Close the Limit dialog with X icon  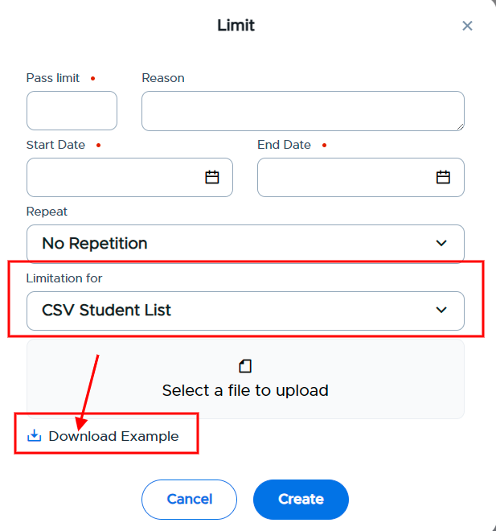click(x=467, y=26)
